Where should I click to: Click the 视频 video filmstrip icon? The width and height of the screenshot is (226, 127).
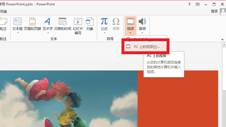(x=130, y=21)
